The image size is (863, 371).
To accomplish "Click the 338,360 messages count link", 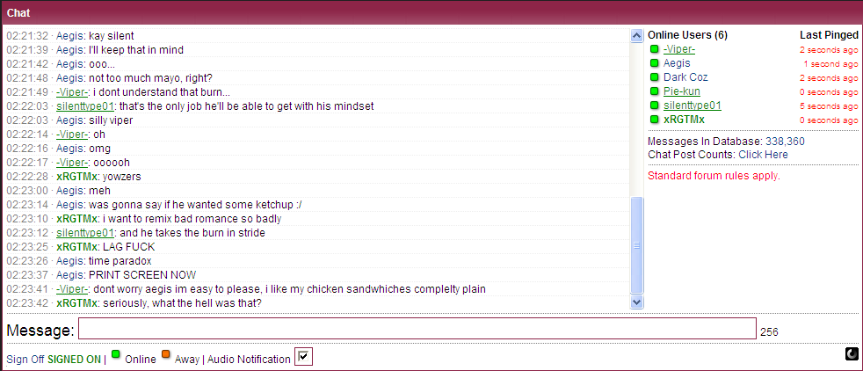I will pyautogui.click(x=785, y=142).
